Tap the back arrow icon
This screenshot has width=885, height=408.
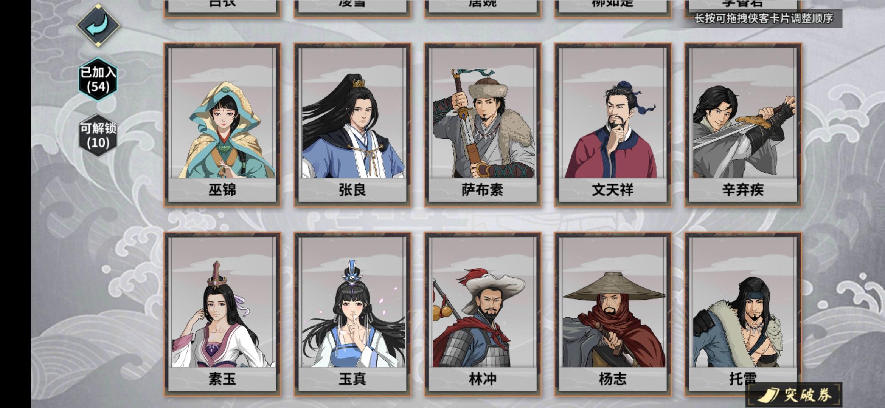[x=98, y=26]
